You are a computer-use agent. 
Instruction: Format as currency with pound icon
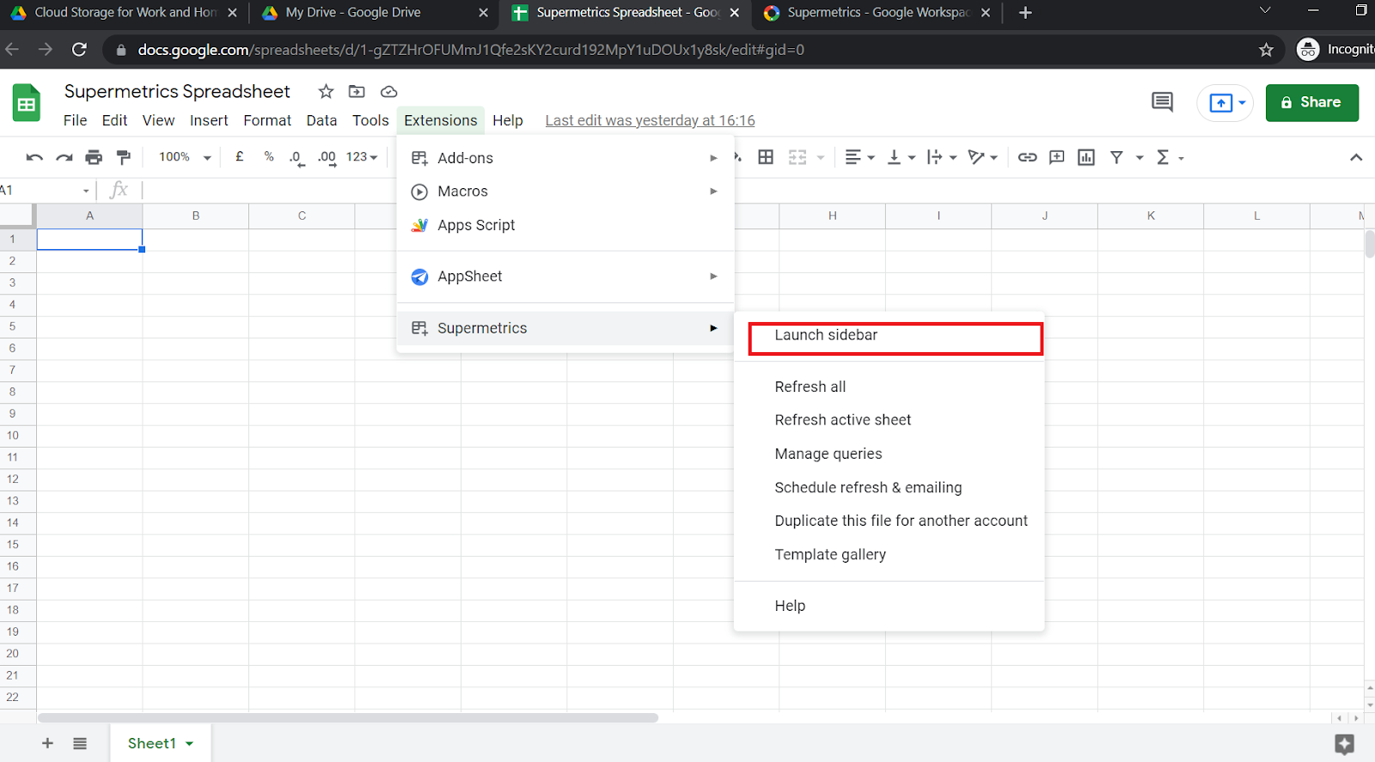point(240,156)
